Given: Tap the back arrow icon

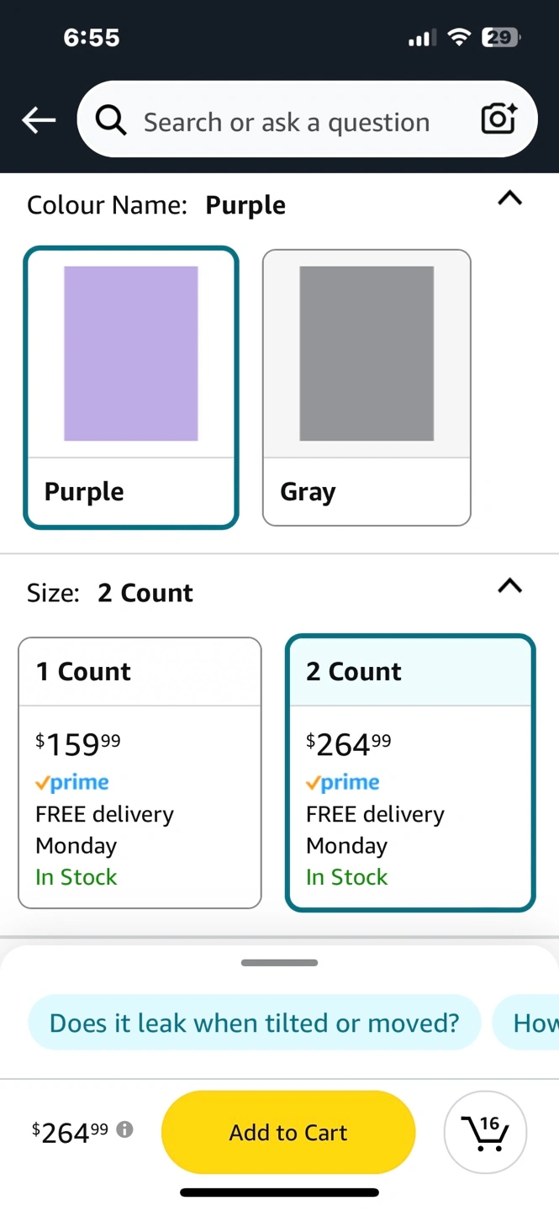Looking at the screenshot, I should click(x=39, y=120).
